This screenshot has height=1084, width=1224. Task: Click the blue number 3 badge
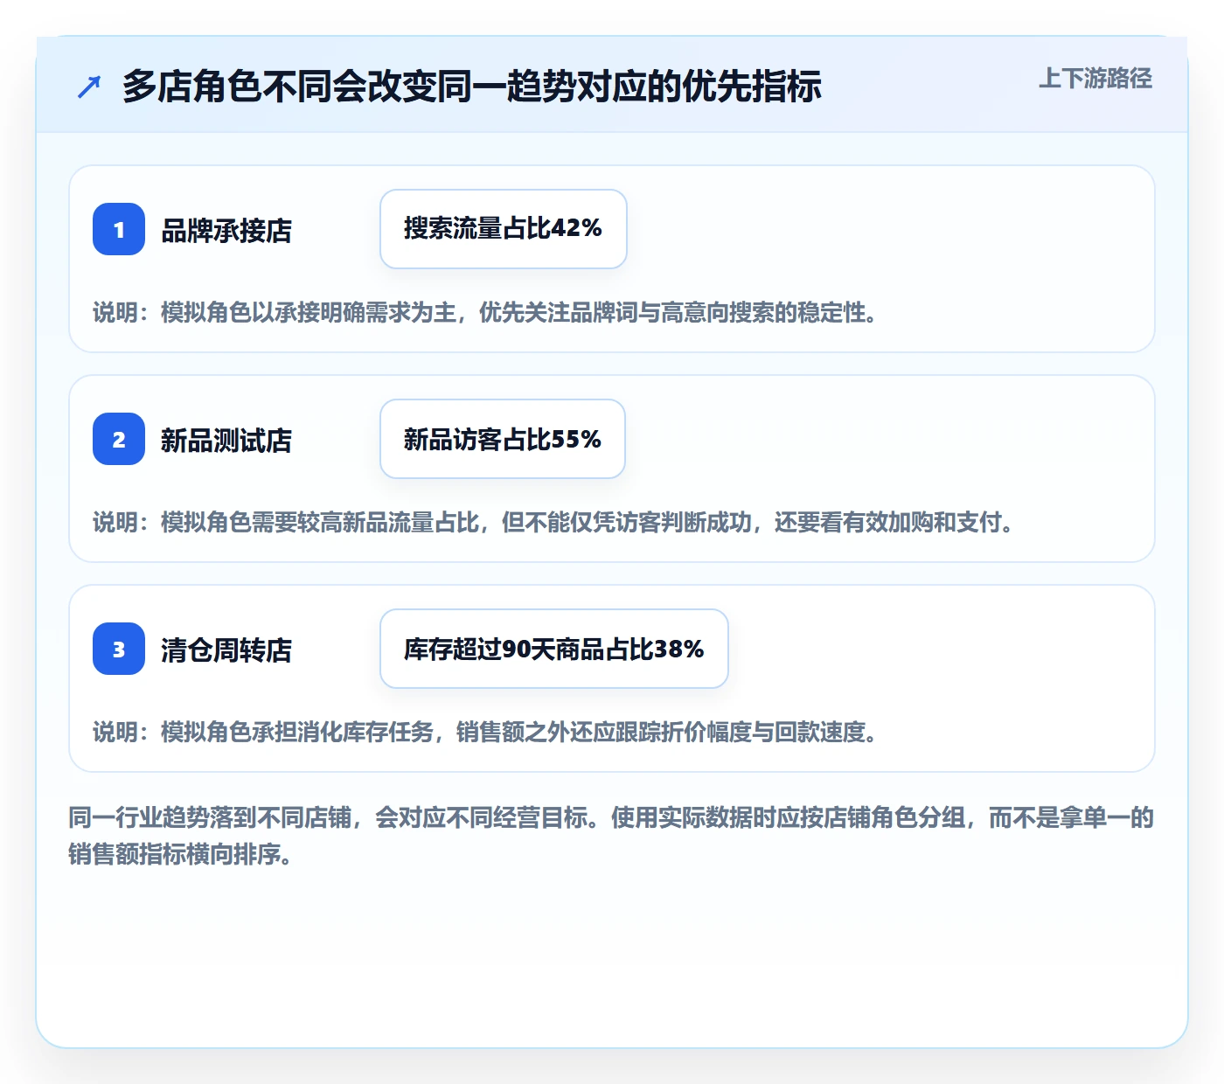coord(119,649)
